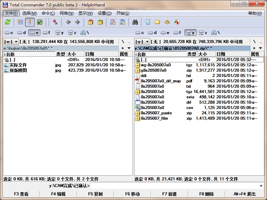The height and width of the screenshot is (200, 267).
Task: Switch to Full details view icon
Action: [30, 22]
